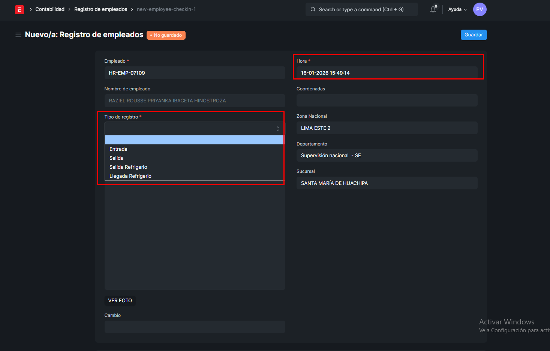This screenshot has height=351, width=550.
Task: Click the Guardar button
Action: pos(474,35)
